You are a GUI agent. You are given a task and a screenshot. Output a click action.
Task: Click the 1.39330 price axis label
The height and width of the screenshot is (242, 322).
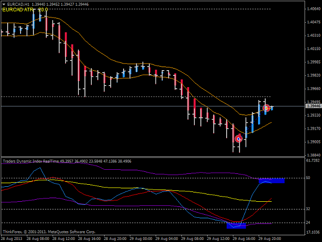[314, 116]
